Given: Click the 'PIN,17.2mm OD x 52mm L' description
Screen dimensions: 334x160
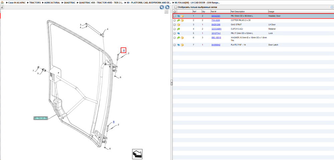Looking at the screenshot, I should point(242,33).
